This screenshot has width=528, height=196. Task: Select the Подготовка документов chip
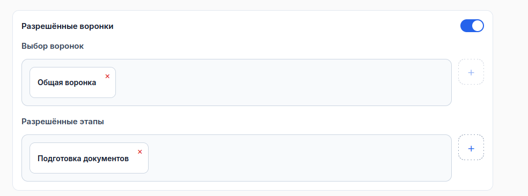point(89,158)
